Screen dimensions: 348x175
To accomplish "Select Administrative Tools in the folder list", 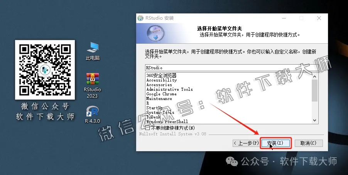I will pos(169,89).
